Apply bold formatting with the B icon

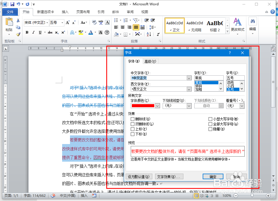tap(27, 32)
